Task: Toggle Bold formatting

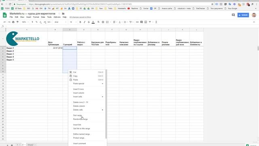Action: [x=80, y=22]
